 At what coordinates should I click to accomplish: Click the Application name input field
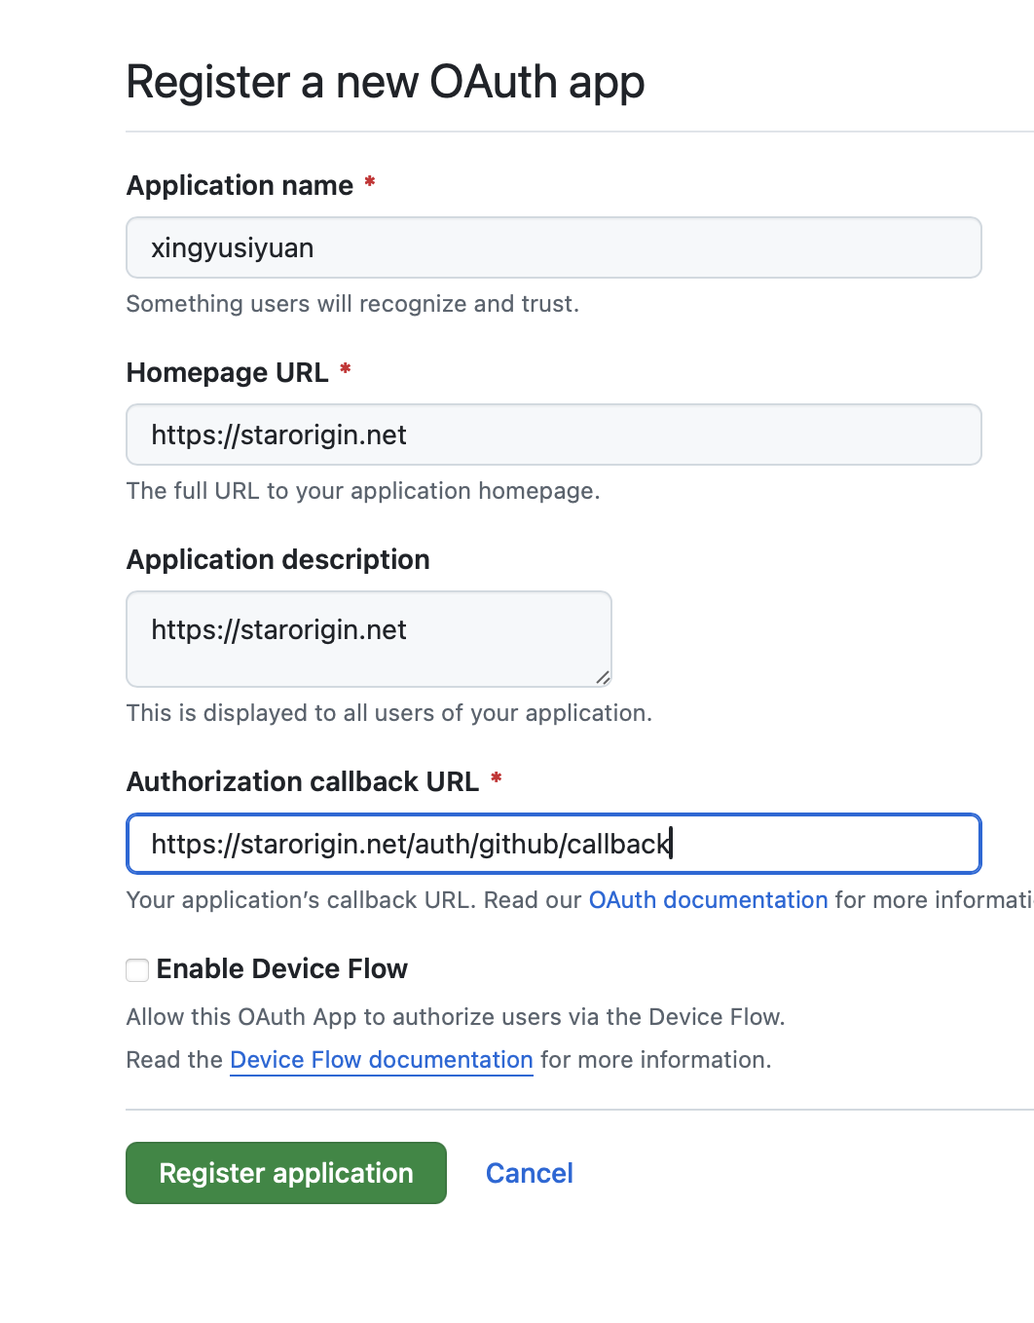(553, 247)
